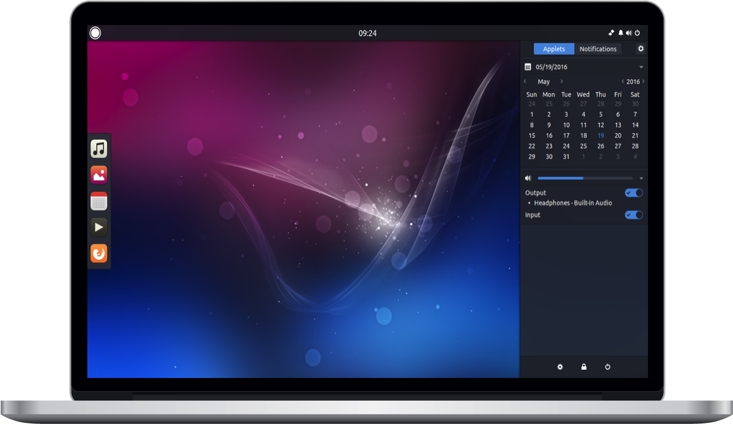Switch to the previous month with the May chevron
This screenshot has height=424, width=733.
pyautogui.click(x=525, y=81)
